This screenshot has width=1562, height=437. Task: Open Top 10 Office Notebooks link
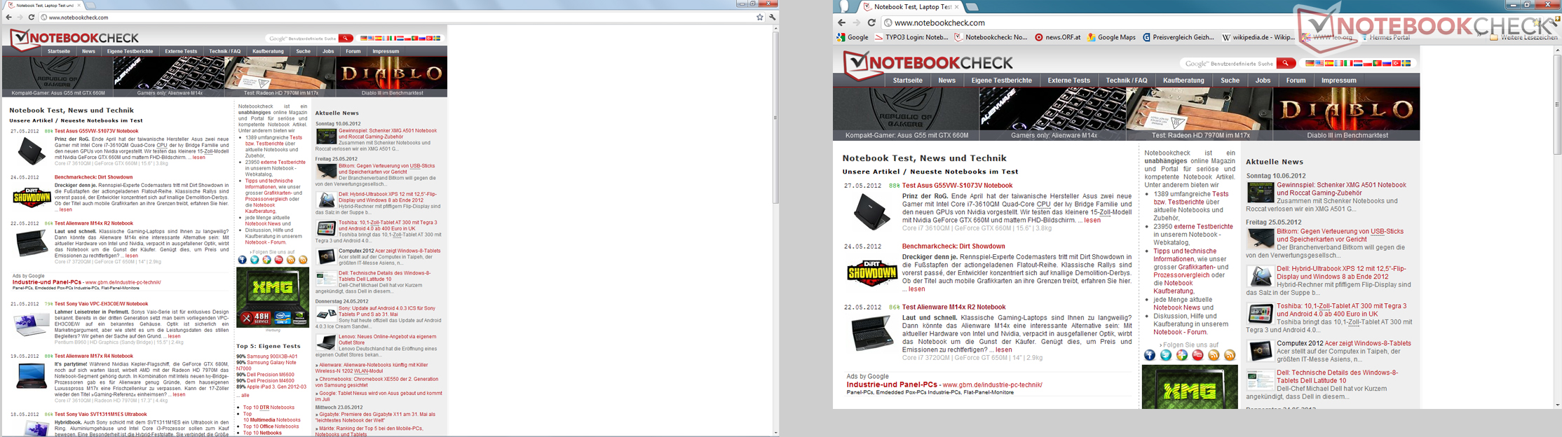(271, 426)
